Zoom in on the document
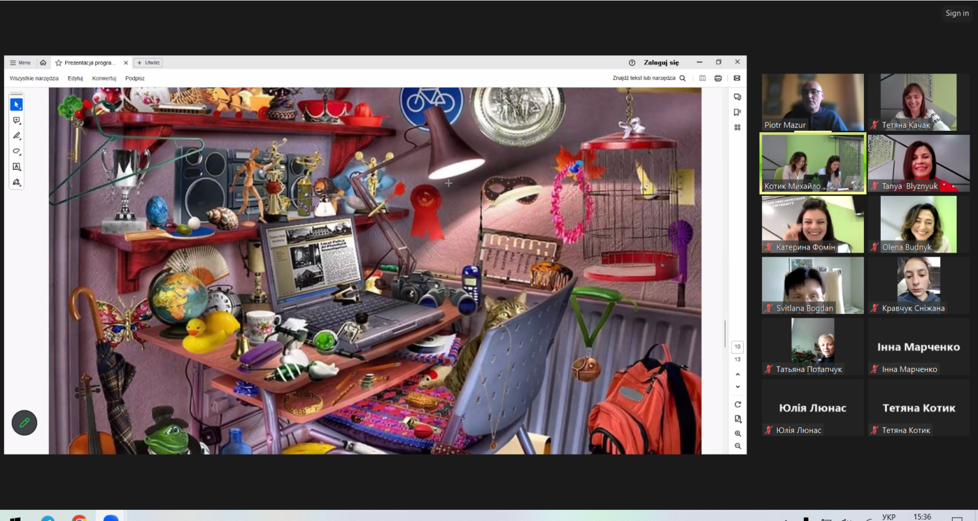 click(x=737, y=434)
